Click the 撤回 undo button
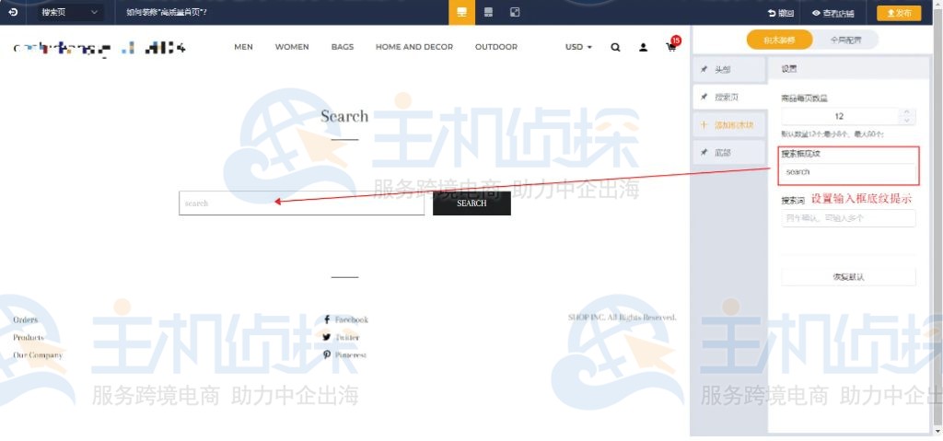Viewport: 943px width, 441px height. pos(781,13)
